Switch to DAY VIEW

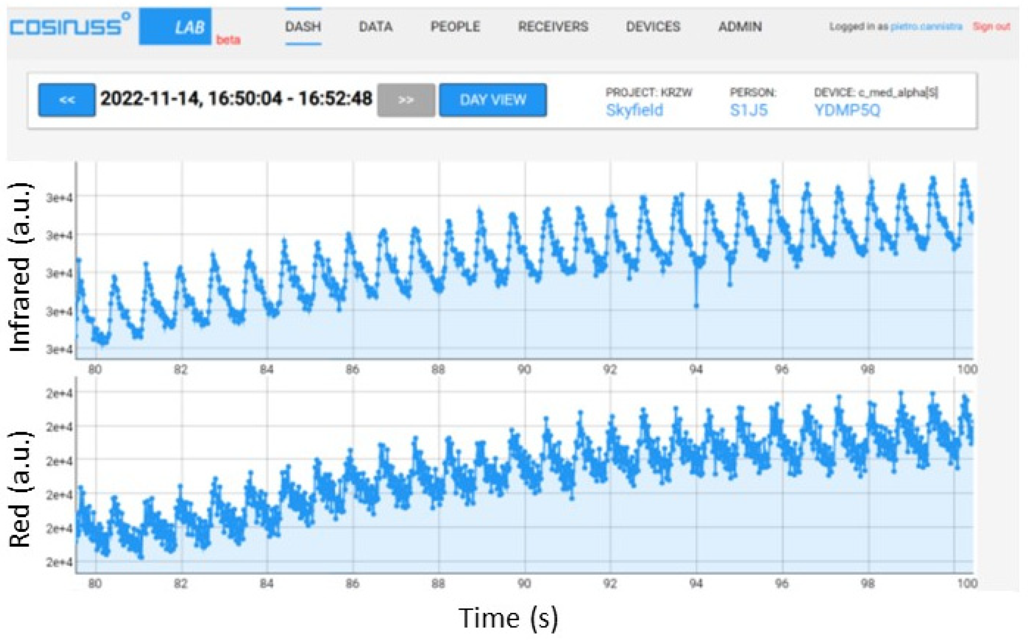coord(493,100)
